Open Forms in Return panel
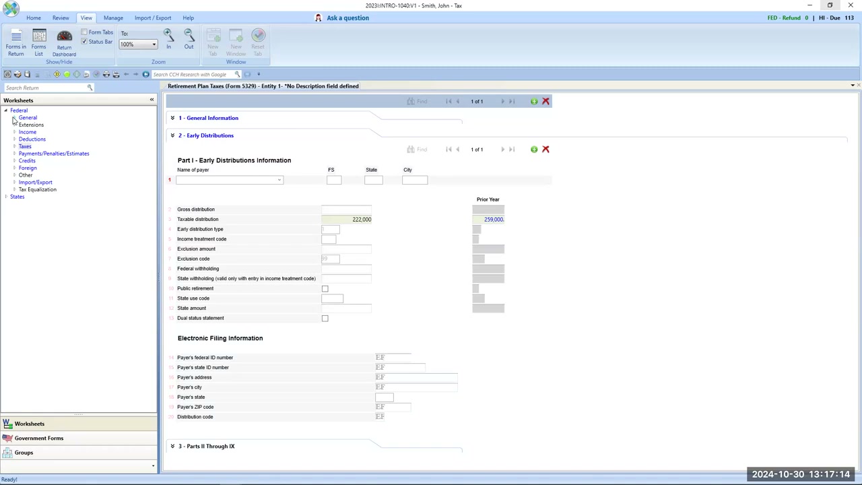The image size is (862, 485). (15, 43)
